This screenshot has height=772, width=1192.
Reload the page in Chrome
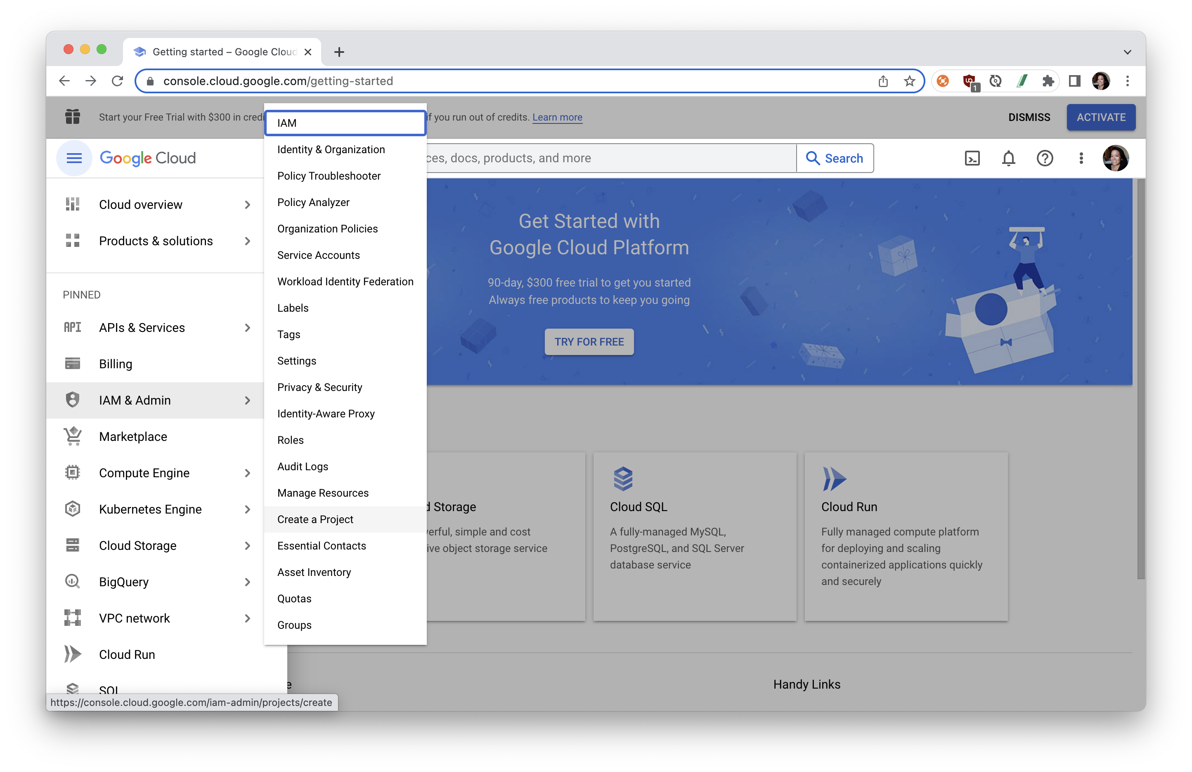117,81
